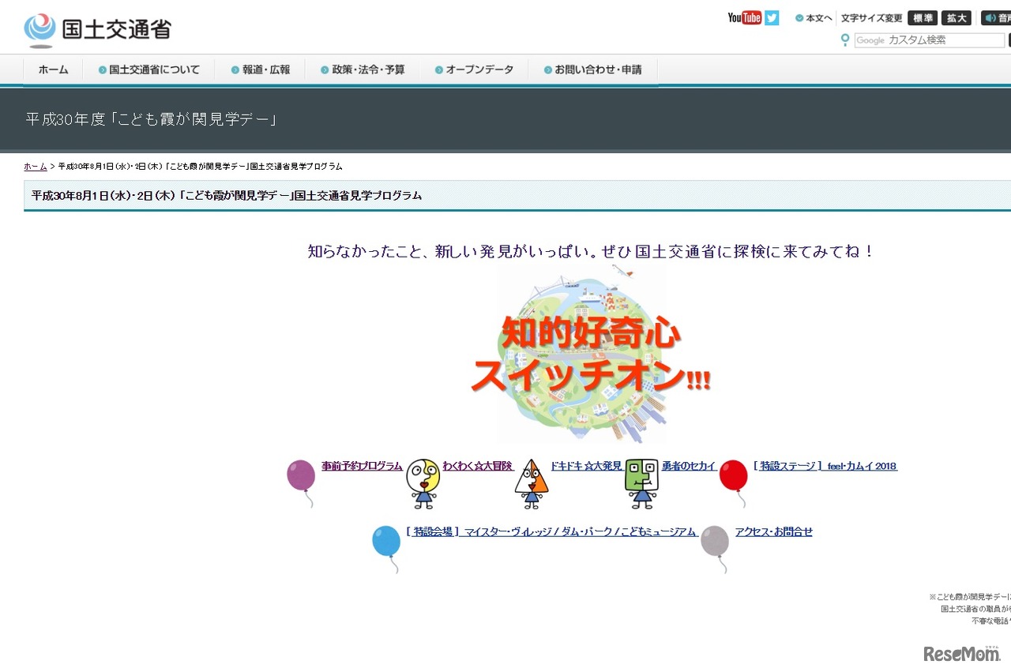
Task: Open the 事前予約プログラム link
Action: pos(359,466)
